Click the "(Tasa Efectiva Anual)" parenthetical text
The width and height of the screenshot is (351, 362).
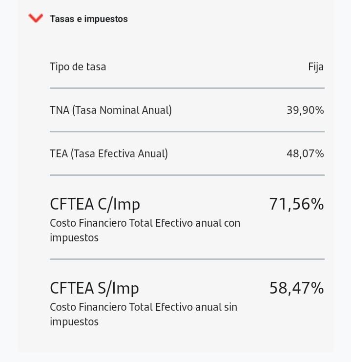[120, 154]
